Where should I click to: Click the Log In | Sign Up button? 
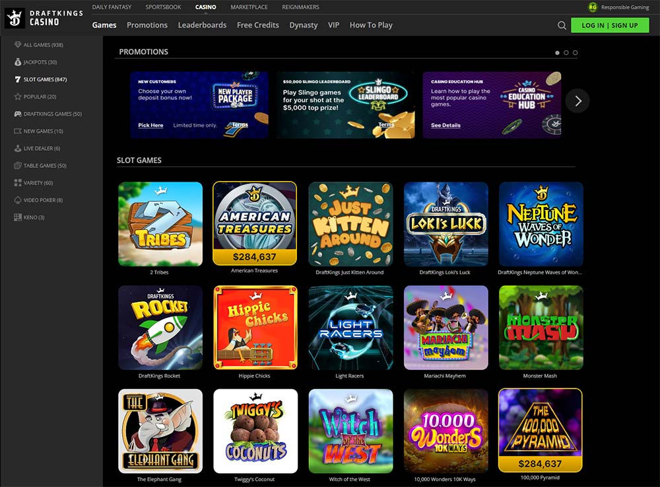pos(610,25)
